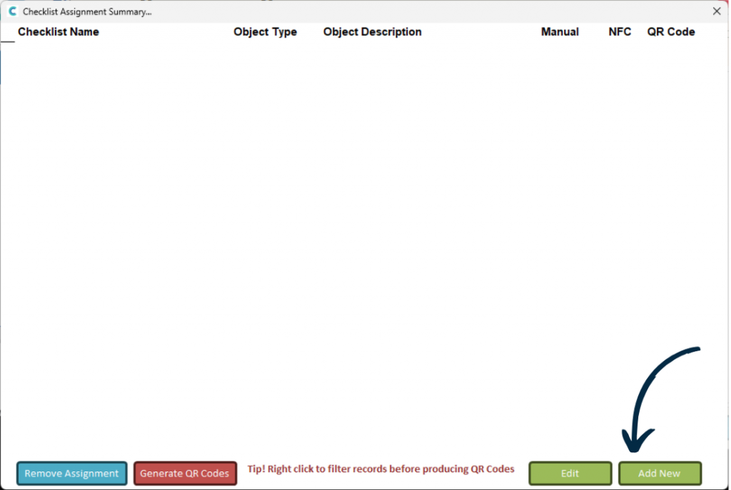Sort by the Checklist Name column
731x490 pixels.
tap(59, 32)
